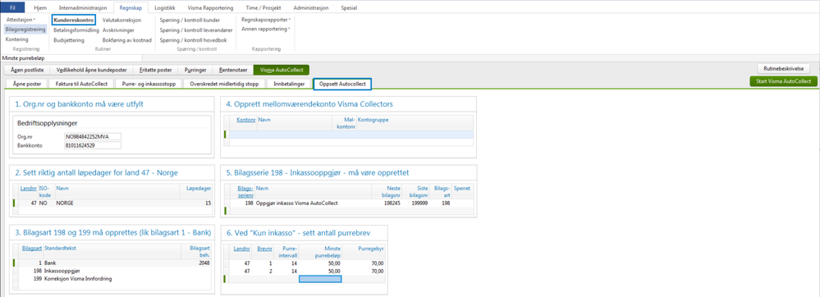Open the Visma Rapportering ribbon tab

(x=209, y=8)
